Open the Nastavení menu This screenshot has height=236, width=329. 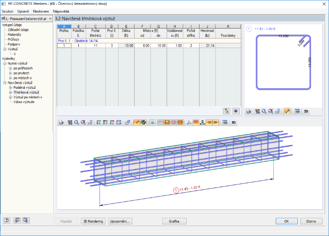tap(41, 11)
